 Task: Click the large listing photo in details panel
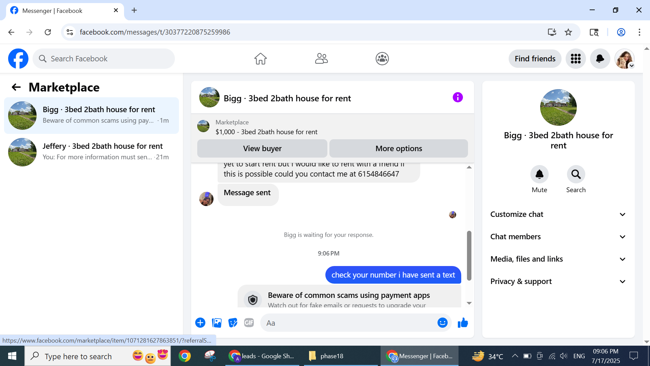pyautogui.click(x=558, y=107)
